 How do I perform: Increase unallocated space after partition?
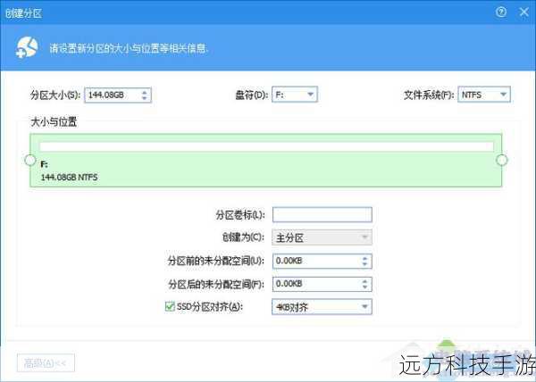point(364,281)
